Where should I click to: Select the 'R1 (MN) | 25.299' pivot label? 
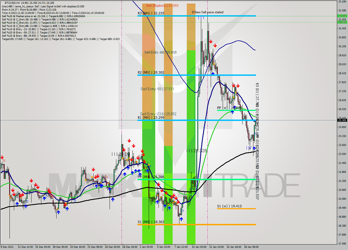tap(151, 118)
